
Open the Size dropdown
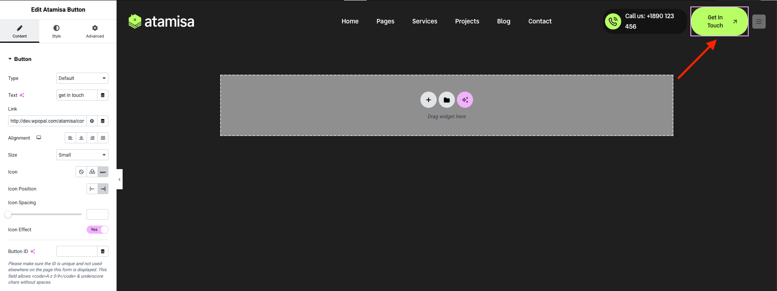(x=82, y=155)
